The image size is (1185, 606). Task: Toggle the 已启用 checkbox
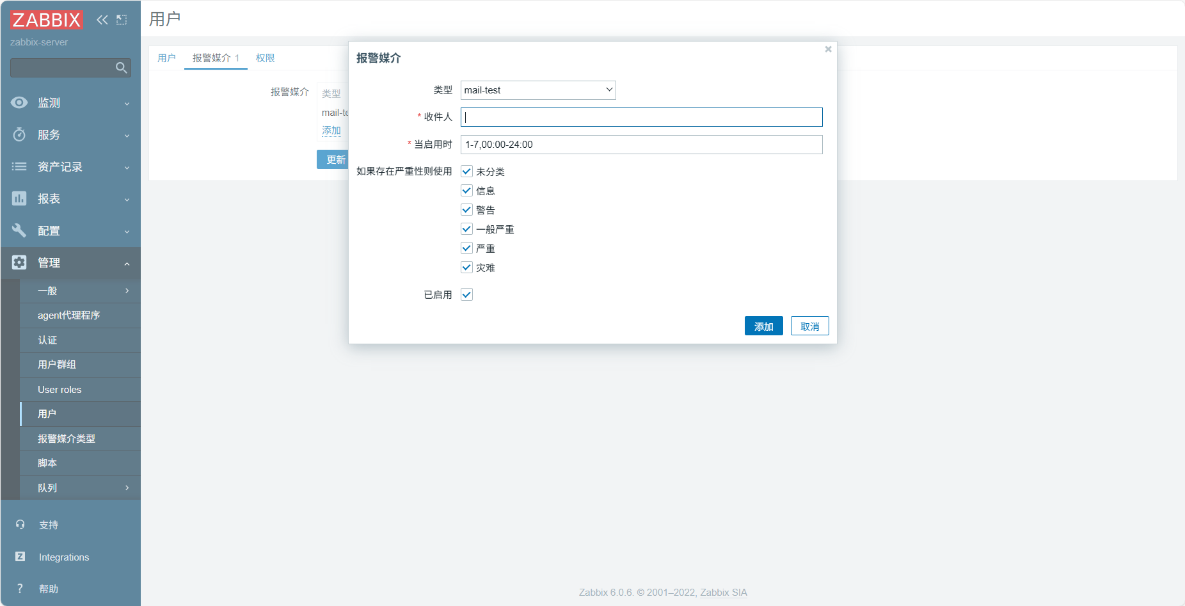(x=466, y=294)
